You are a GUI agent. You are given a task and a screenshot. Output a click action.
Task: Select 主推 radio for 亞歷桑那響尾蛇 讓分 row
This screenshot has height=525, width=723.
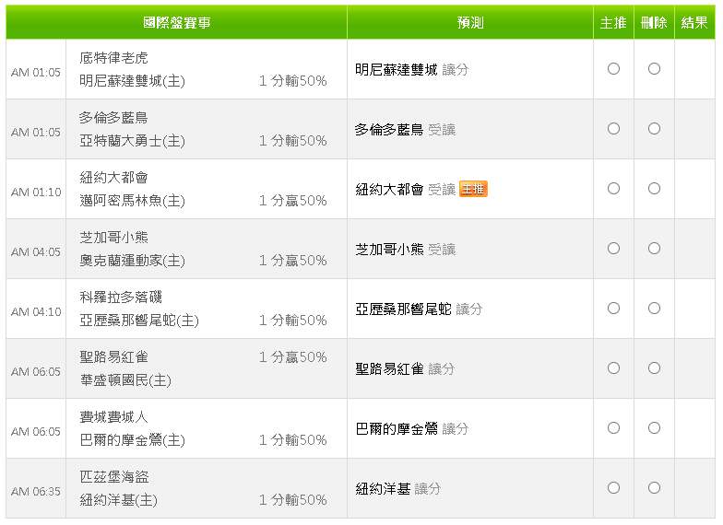point(613,309)
